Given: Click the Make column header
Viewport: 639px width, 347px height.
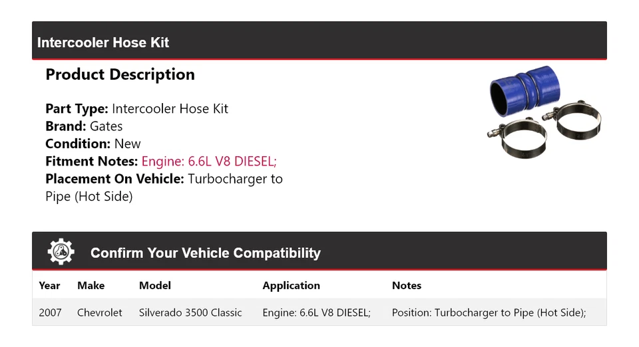Looking at the screenshot, I should (x=91, y=285).
